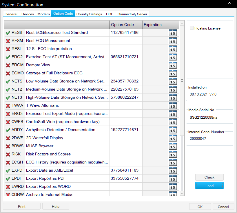Select option code 065631710721 cell
237x213 pixels.
tap(126, 57)
